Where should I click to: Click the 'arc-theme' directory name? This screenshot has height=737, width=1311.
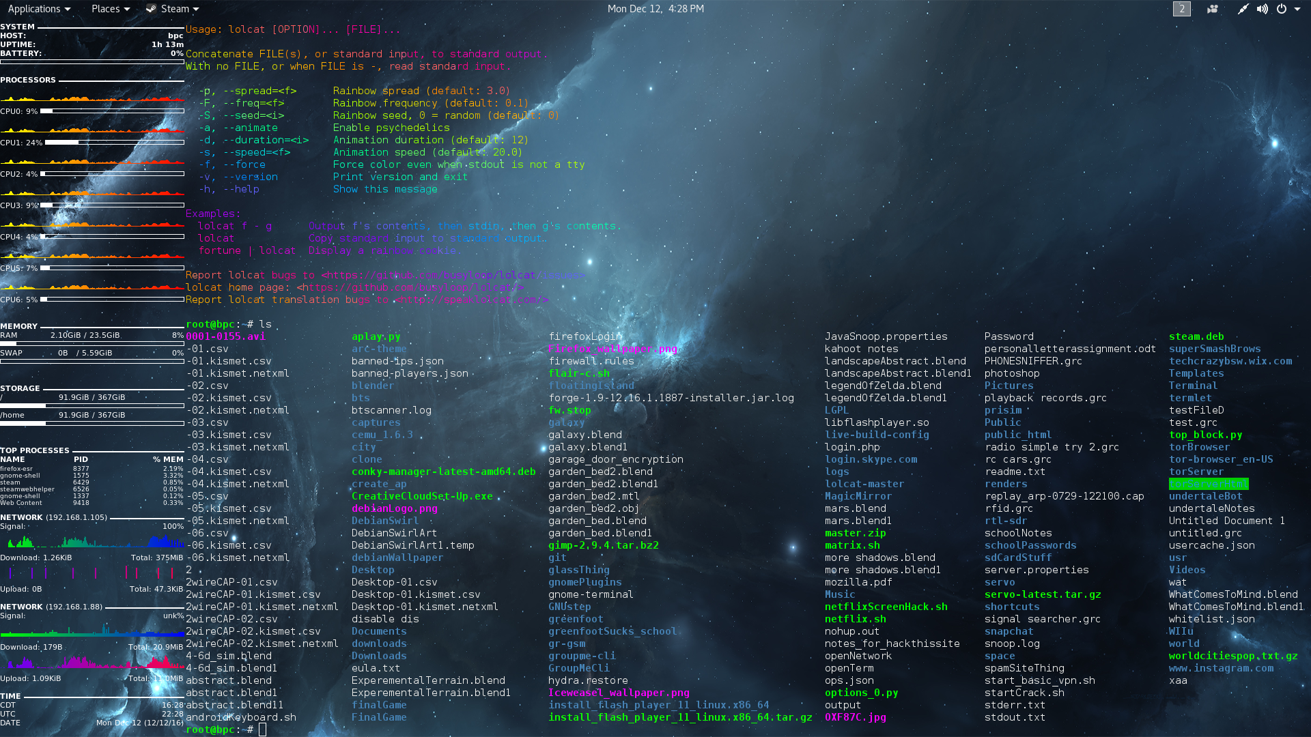[379, 349]
